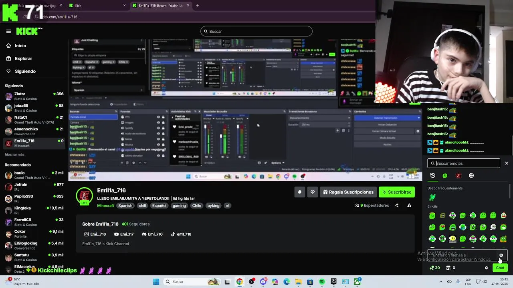Image resolution: width=513 pixels, height=288 pixels.
Task: Open the Kick hamburger menu
Action: click(x=8, y=31)
